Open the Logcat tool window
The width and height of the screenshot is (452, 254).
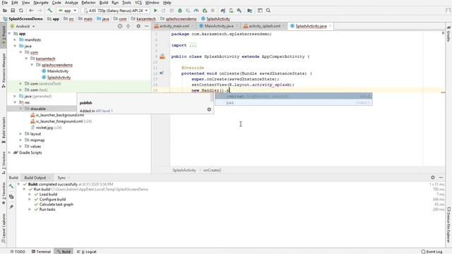click(87, 251)
